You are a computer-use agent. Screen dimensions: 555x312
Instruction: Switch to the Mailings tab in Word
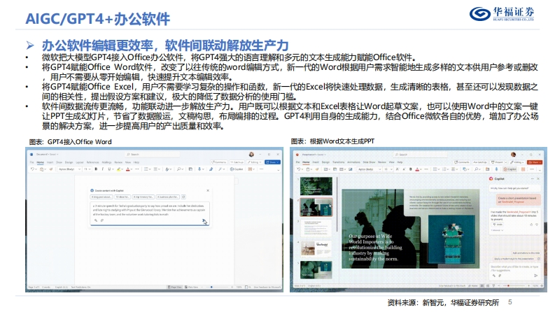tap(106, 162)
